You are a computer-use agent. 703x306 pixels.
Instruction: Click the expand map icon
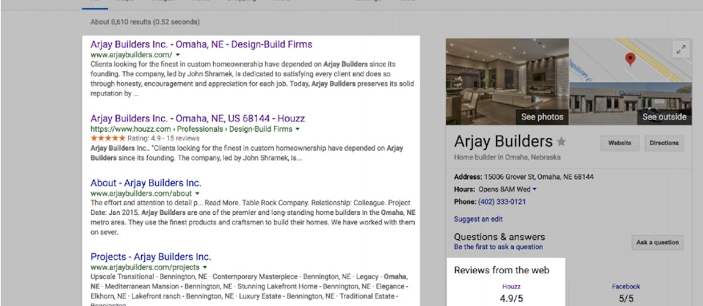pyautogui.click(x=680, y=50)
